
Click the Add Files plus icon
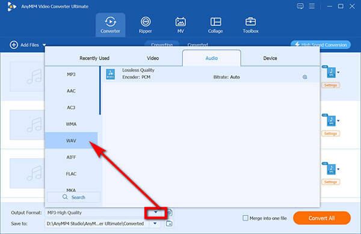[14, 45]
